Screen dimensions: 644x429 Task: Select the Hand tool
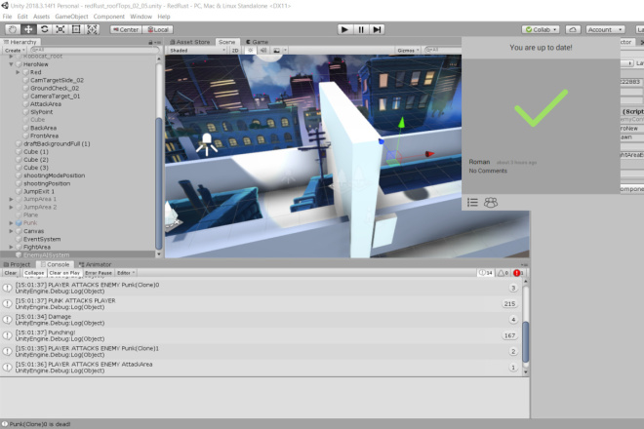point(13,29)
